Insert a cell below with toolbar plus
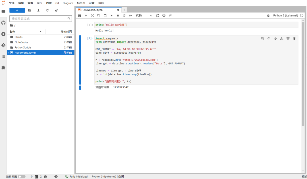This screenshot has height=179, width=307. click(86, 15)
